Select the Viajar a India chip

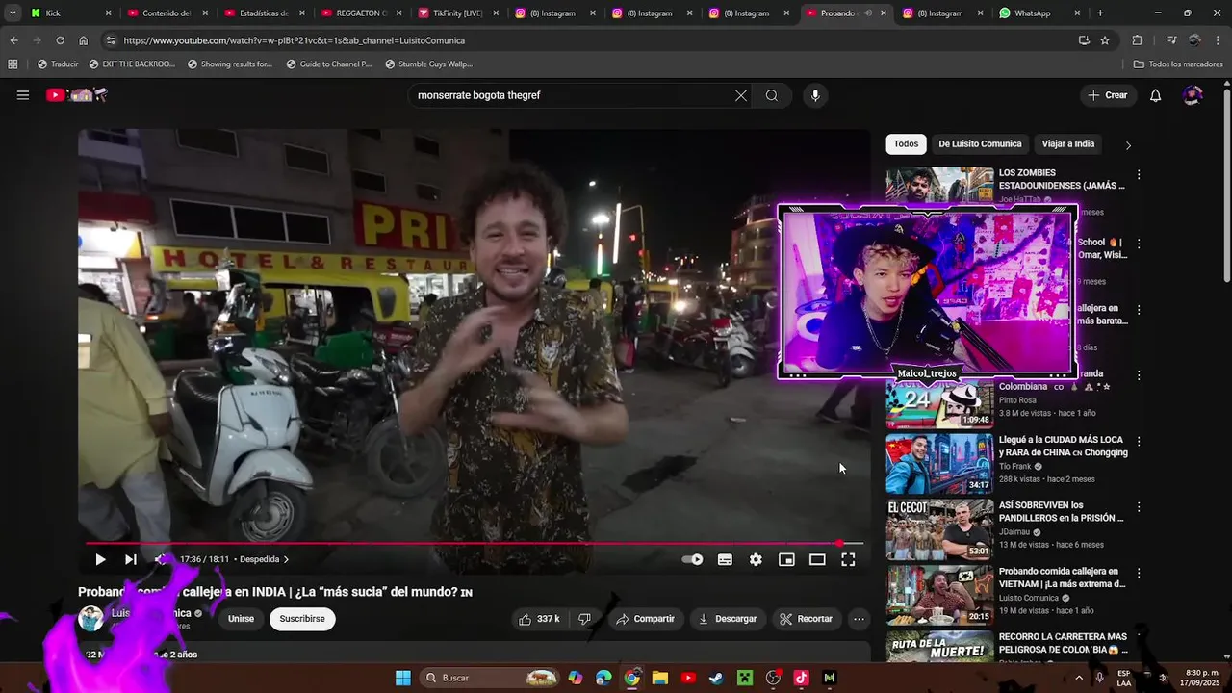click(1067, 144)
